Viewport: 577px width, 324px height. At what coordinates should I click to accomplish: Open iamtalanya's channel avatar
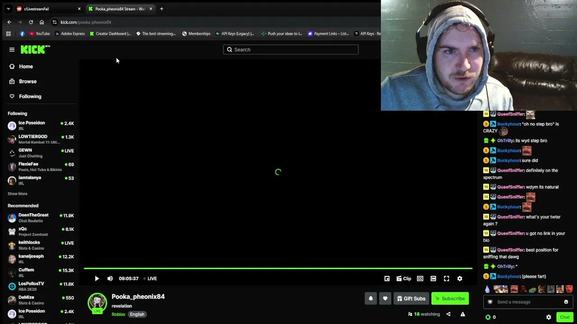pos(12,180)
